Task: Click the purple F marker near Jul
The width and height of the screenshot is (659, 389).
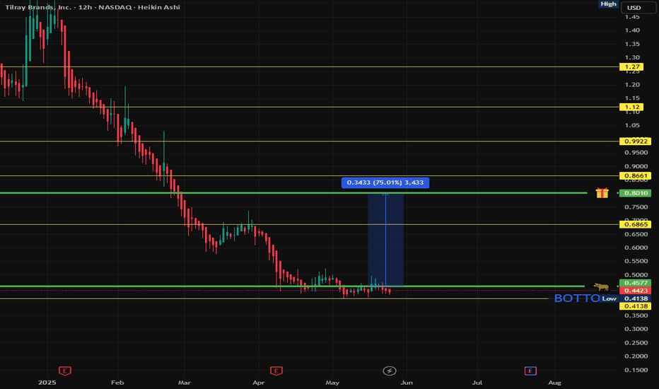Action: point(530,371)
